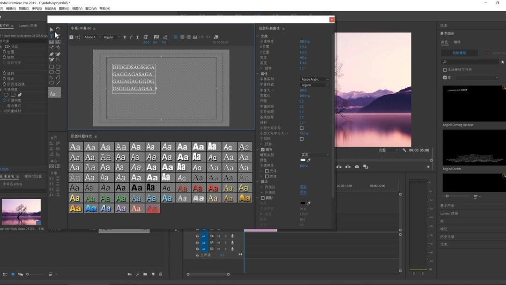Select the Pen tool in title toolbox
The image size is (506, 285).
[52, 54]
